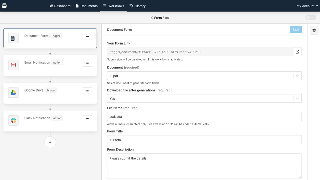Select the Google Drive action icon
Viewport: 320px width, 180px height.
pyautogui.click(x=13, y=93)
